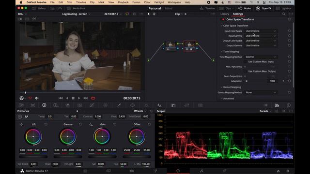The image size is (310, 174).
Task: Reset the Gain wheel
Action: 115,124
